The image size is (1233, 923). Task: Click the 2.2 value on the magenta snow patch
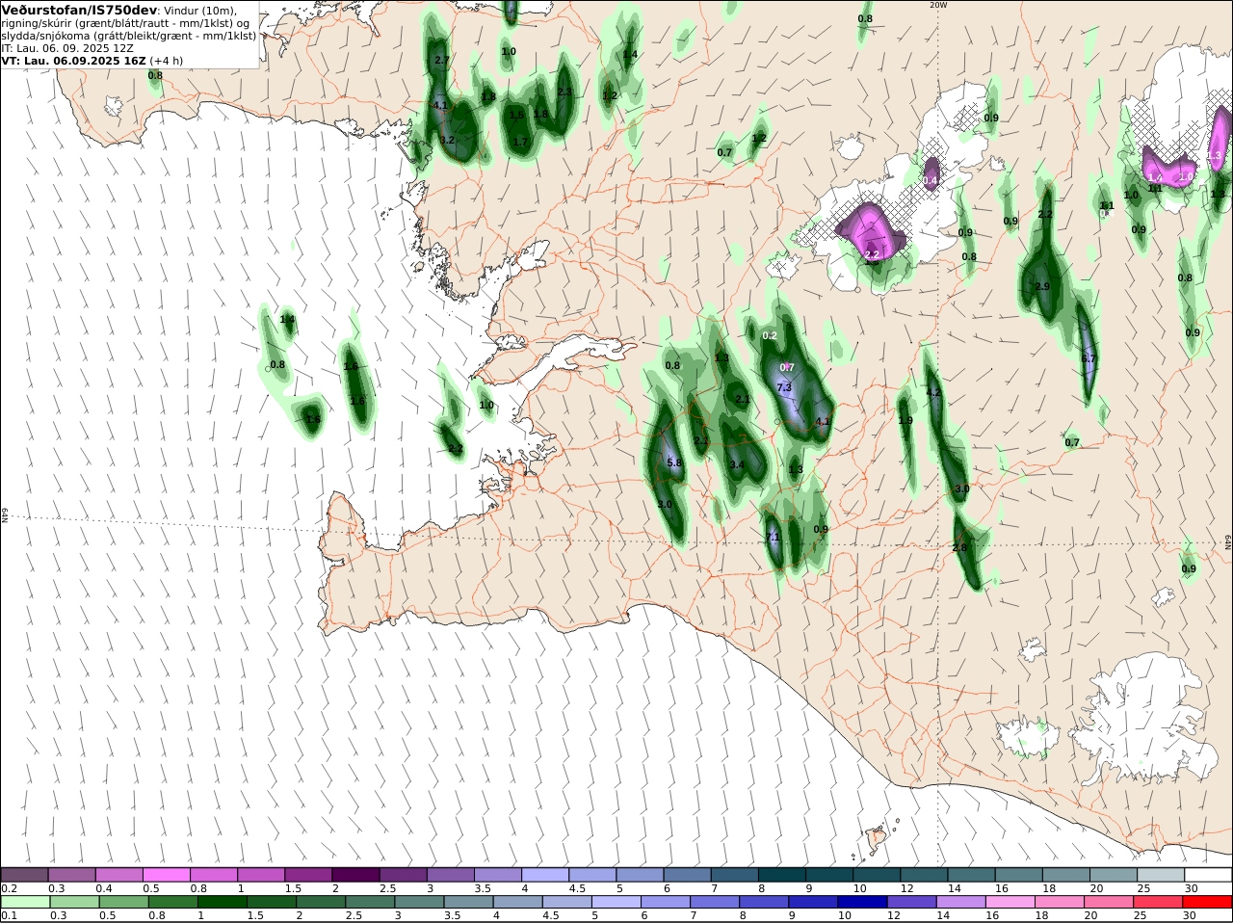tap(872, 254)
